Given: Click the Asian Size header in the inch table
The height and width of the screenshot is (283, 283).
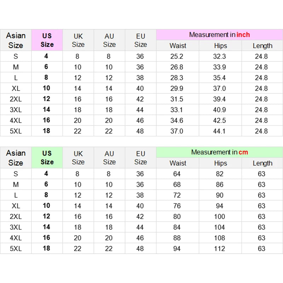Looking at the screenshot, I should pos(16,40).
